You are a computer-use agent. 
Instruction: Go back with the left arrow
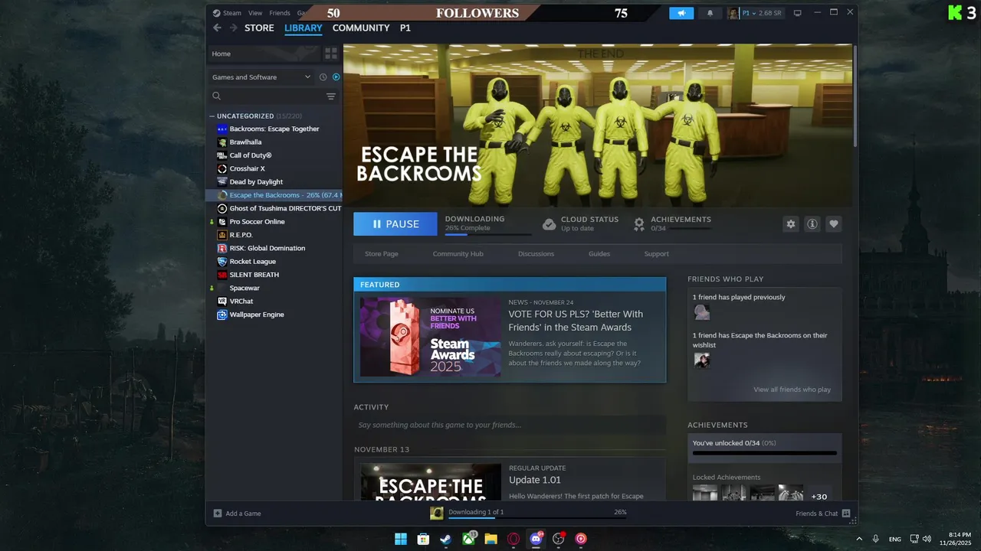(217, 28)
